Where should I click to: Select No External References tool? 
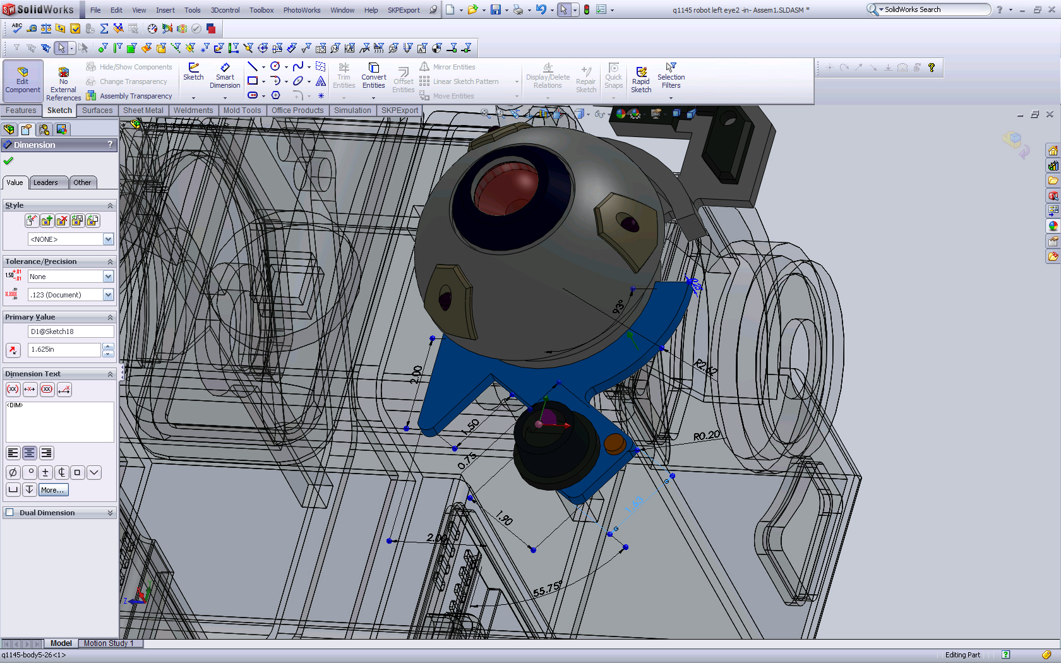[63, 84]
